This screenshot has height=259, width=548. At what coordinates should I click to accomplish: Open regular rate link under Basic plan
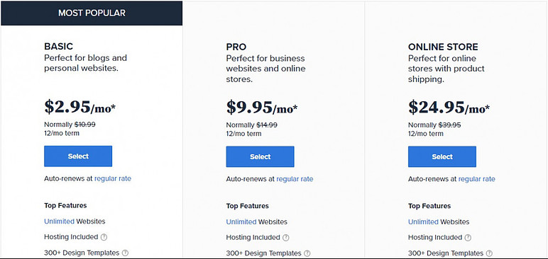pos(113,178)
